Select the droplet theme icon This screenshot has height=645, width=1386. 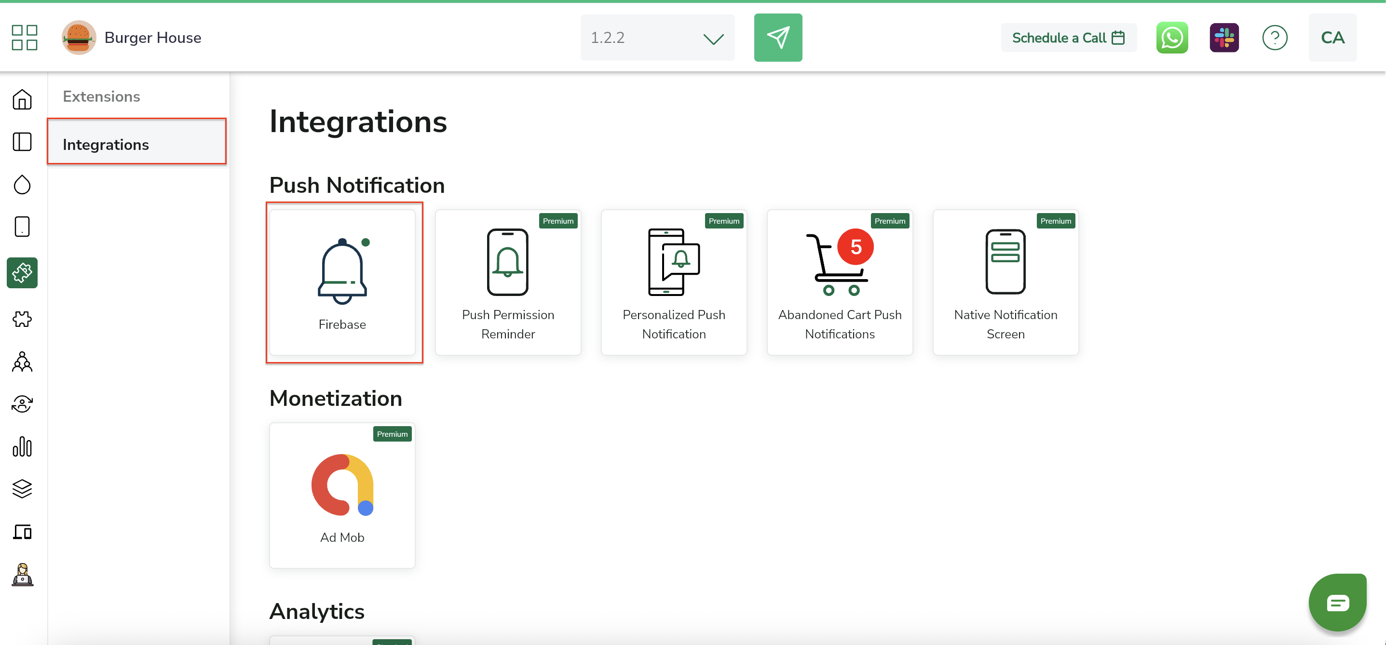22,185
